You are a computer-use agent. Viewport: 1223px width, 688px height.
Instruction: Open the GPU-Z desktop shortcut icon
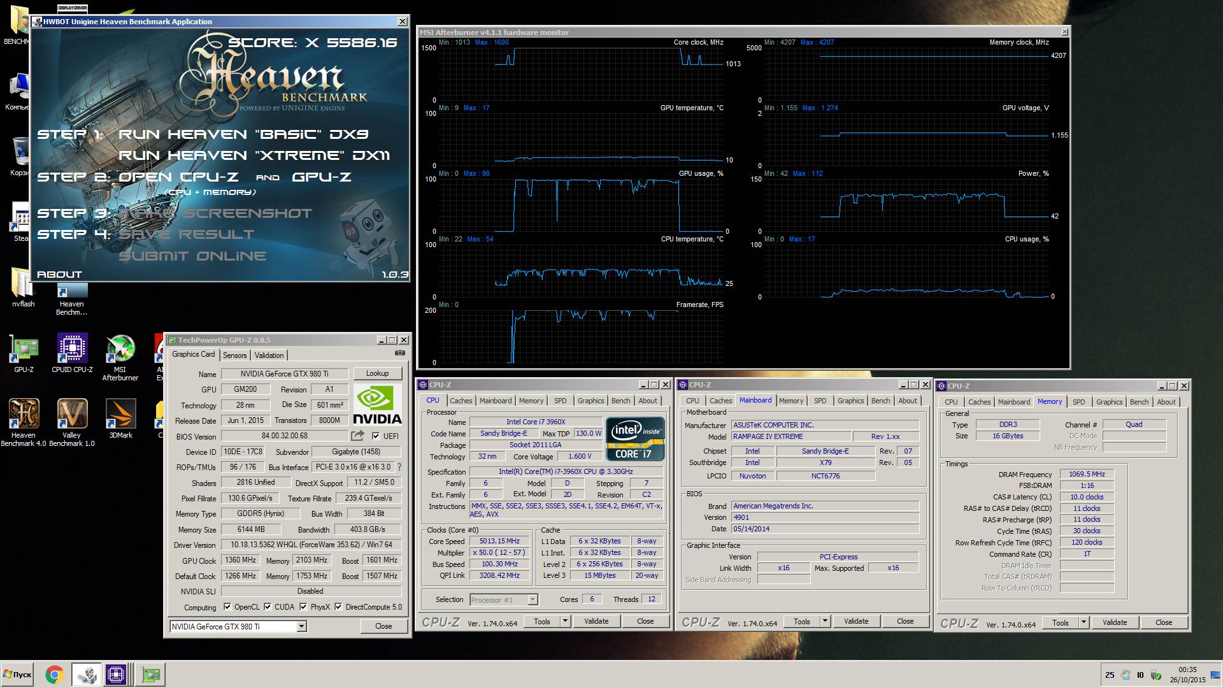tap(24, 354)
